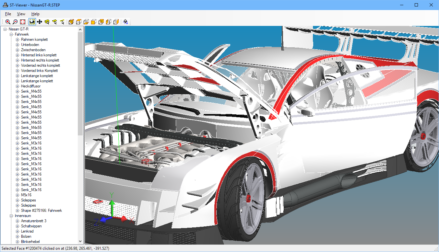Expand the Vorderrad links Komplett node
Screen dimensions: 439x252
tap(18, 71)
